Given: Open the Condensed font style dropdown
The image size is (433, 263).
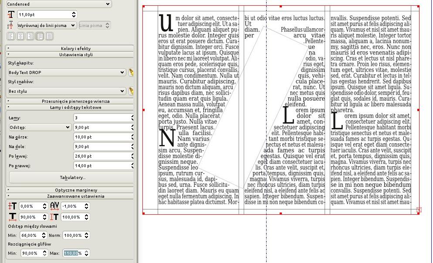Looking at the screenshot, I should click(x=59, y=4).
